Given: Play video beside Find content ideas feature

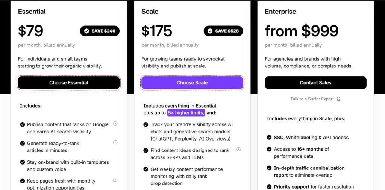Looking at the screenshot, I should 239,149.
